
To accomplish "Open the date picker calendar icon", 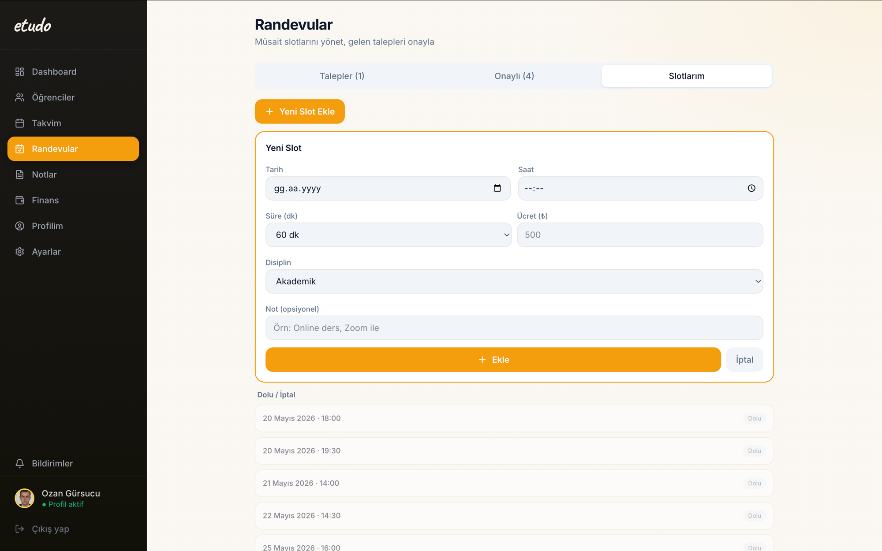I will (497, 188).
